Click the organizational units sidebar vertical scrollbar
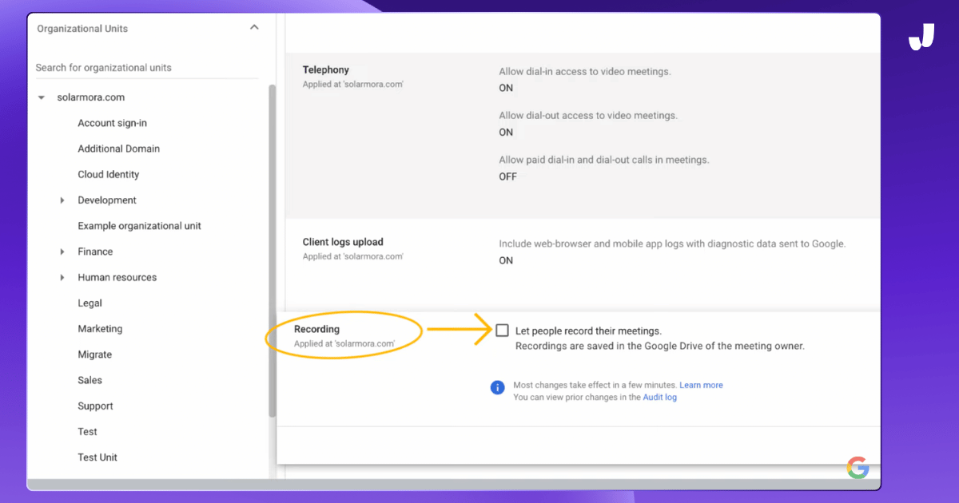This screenshot has width=959, height=503. pos(272,251)
